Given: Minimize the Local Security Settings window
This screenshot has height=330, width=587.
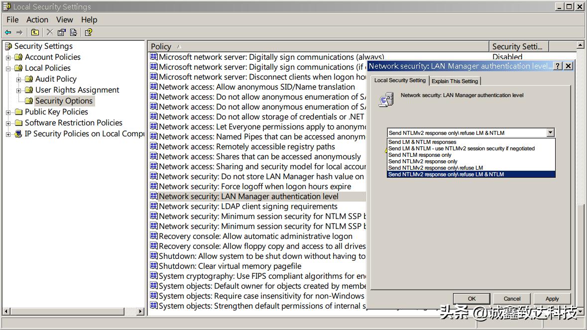Looking at the screenshot, I should click(x=559, y=7).
